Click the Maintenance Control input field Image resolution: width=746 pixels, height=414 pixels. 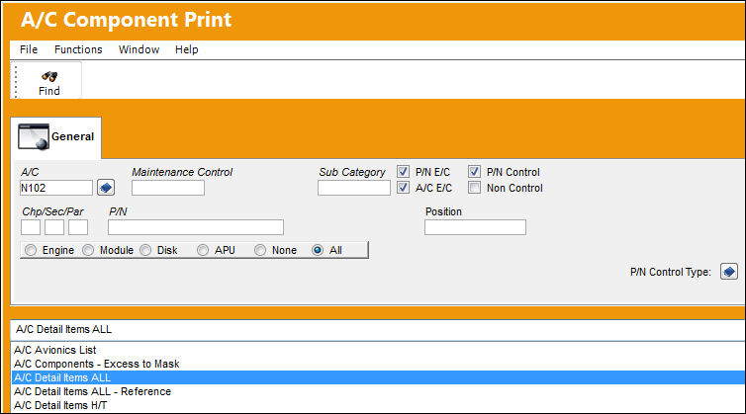coord(168,188)
